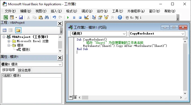Image resolution: width=191 pixels, height=105 pixels.
Task: Click the Cut scissors icon
Action: tap(28, 17)
